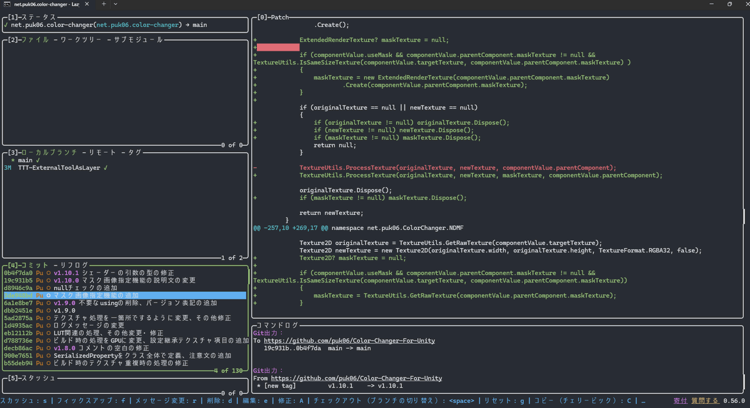Switch to the ローカルブランチ tab
The width and height of the screenshot is (750, 408).
[x=49, y=152]
